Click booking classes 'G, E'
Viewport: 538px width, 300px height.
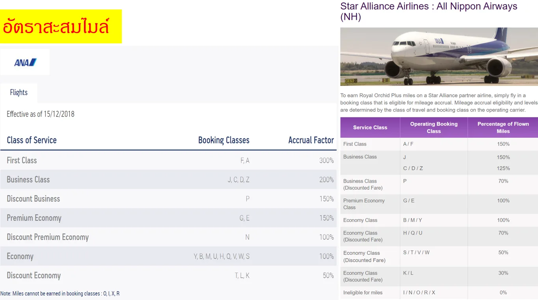coord(244,218)
